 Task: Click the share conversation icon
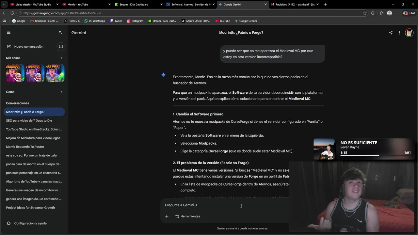pyautogui.click(x=391, y=33)
